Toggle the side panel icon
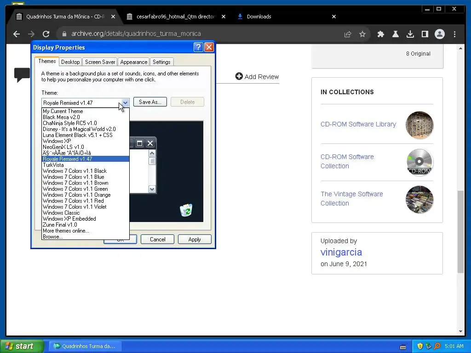 click(425, 34)
